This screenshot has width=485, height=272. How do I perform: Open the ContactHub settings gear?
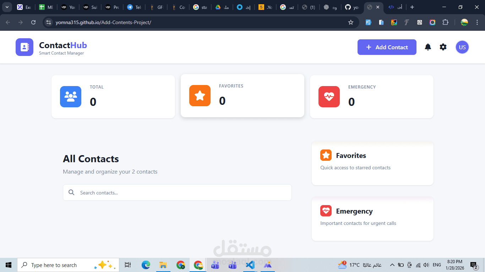tap(443, 47)
